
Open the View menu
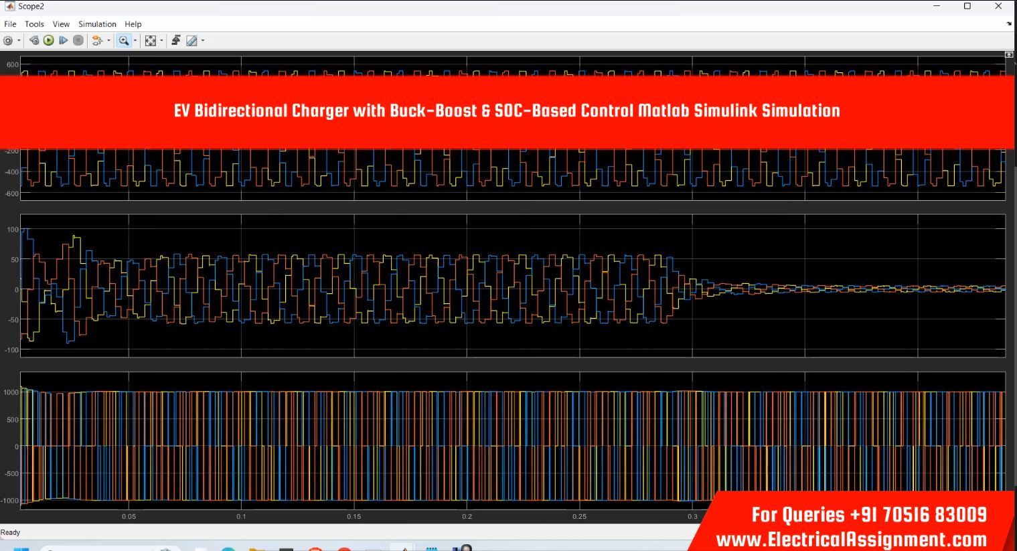point(61,24)
